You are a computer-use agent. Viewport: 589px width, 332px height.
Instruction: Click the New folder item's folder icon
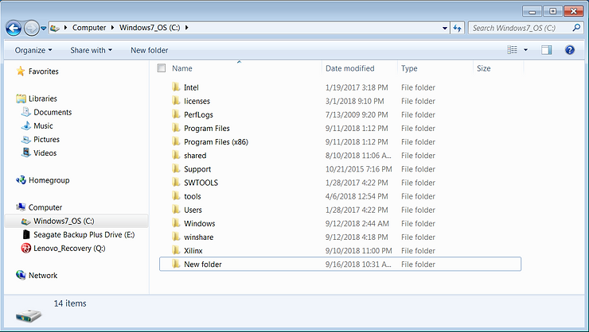coord(176,264)
